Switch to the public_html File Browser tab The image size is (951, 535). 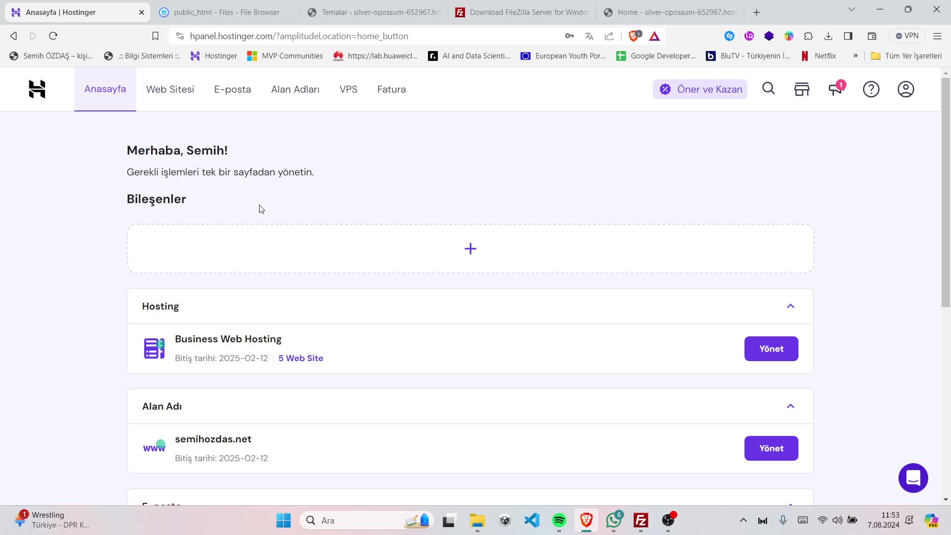pos(226,12)
